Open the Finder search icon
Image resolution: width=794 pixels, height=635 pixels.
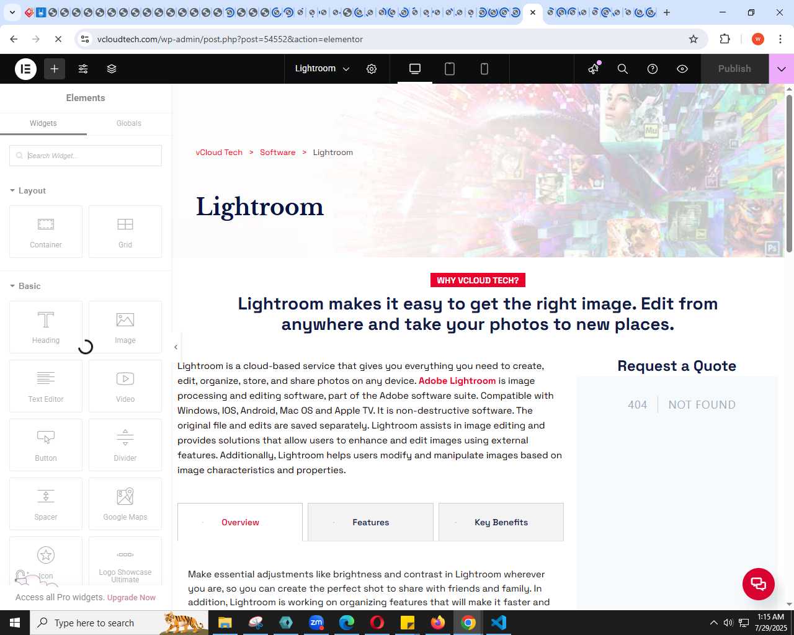click(x=623, y=69)
